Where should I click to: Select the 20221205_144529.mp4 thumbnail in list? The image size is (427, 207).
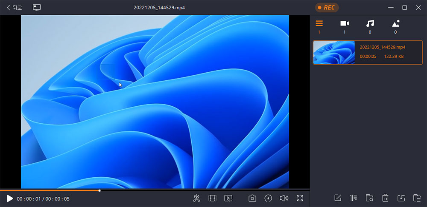334,52
